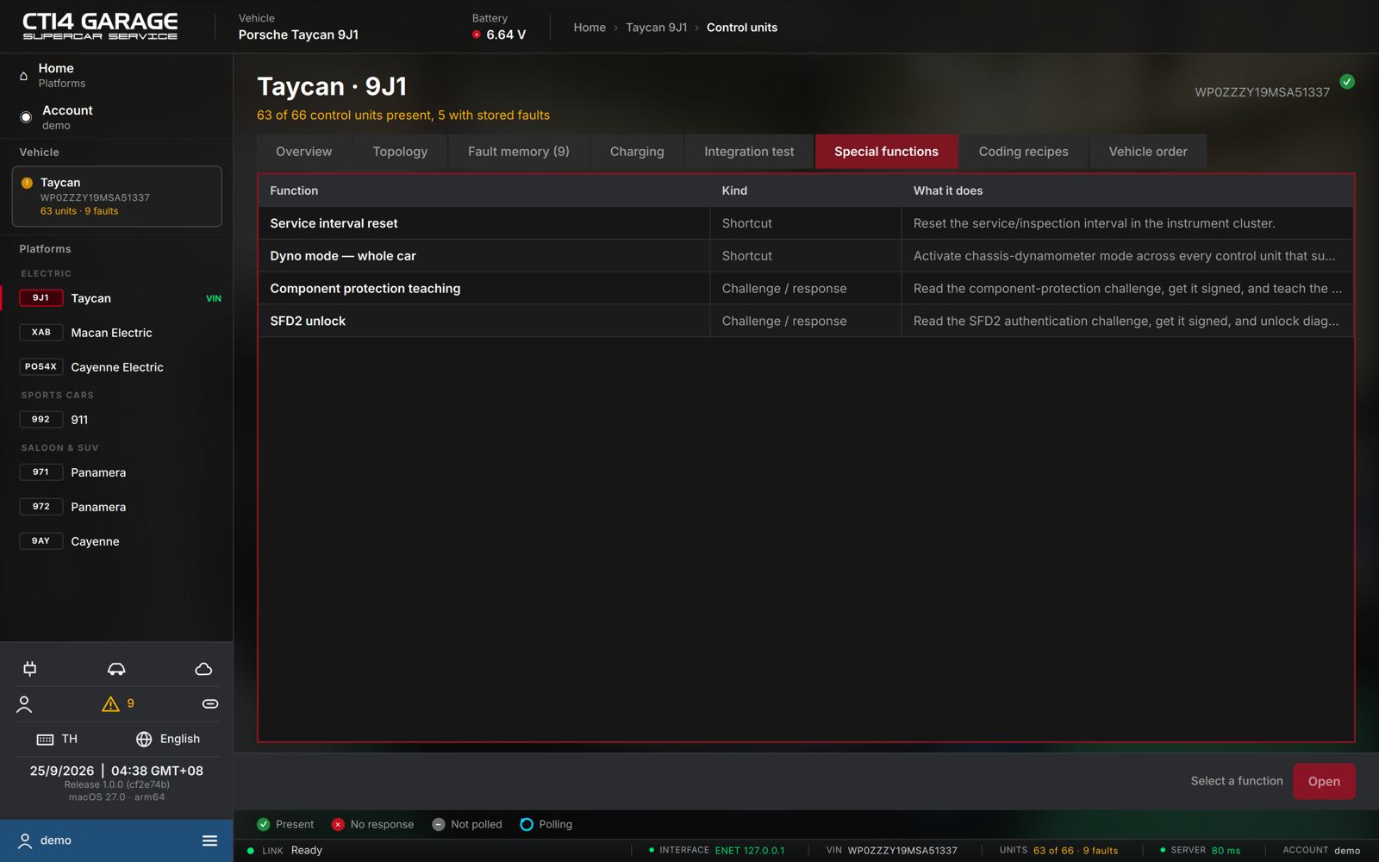Switch to the Charging tab
The width and height of the screenshot is (1379, 862).
pos(637,152)
